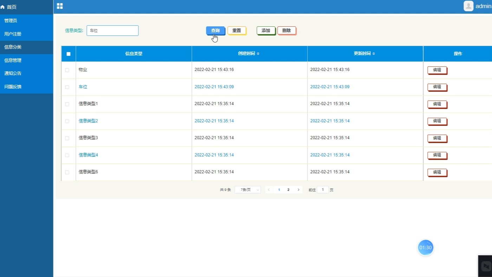Check the box for 信息类型1 row

(67, 104)
